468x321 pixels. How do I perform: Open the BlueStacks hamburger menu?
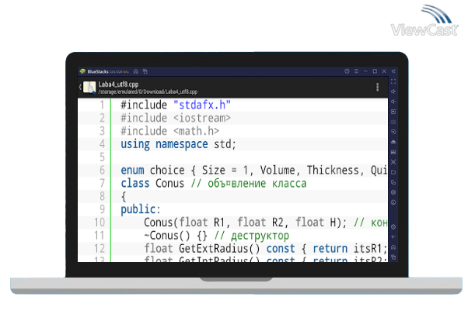(356, 71)
